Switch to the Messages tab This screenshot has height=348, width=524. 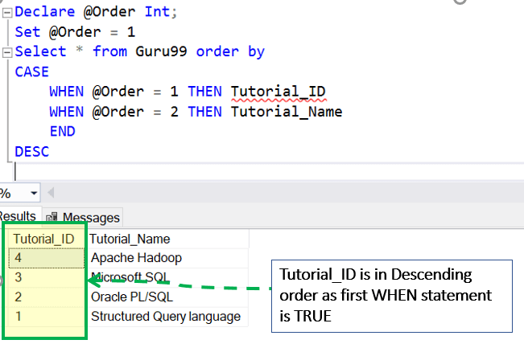click(91, 217)
